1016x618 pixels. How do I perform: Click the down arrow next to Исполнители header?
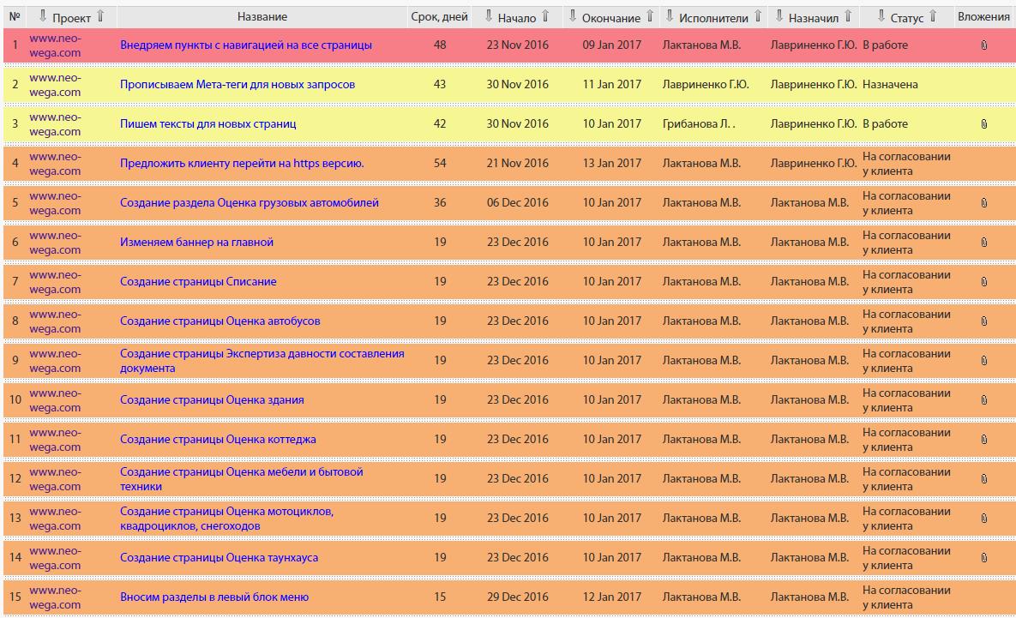point(670,16)
